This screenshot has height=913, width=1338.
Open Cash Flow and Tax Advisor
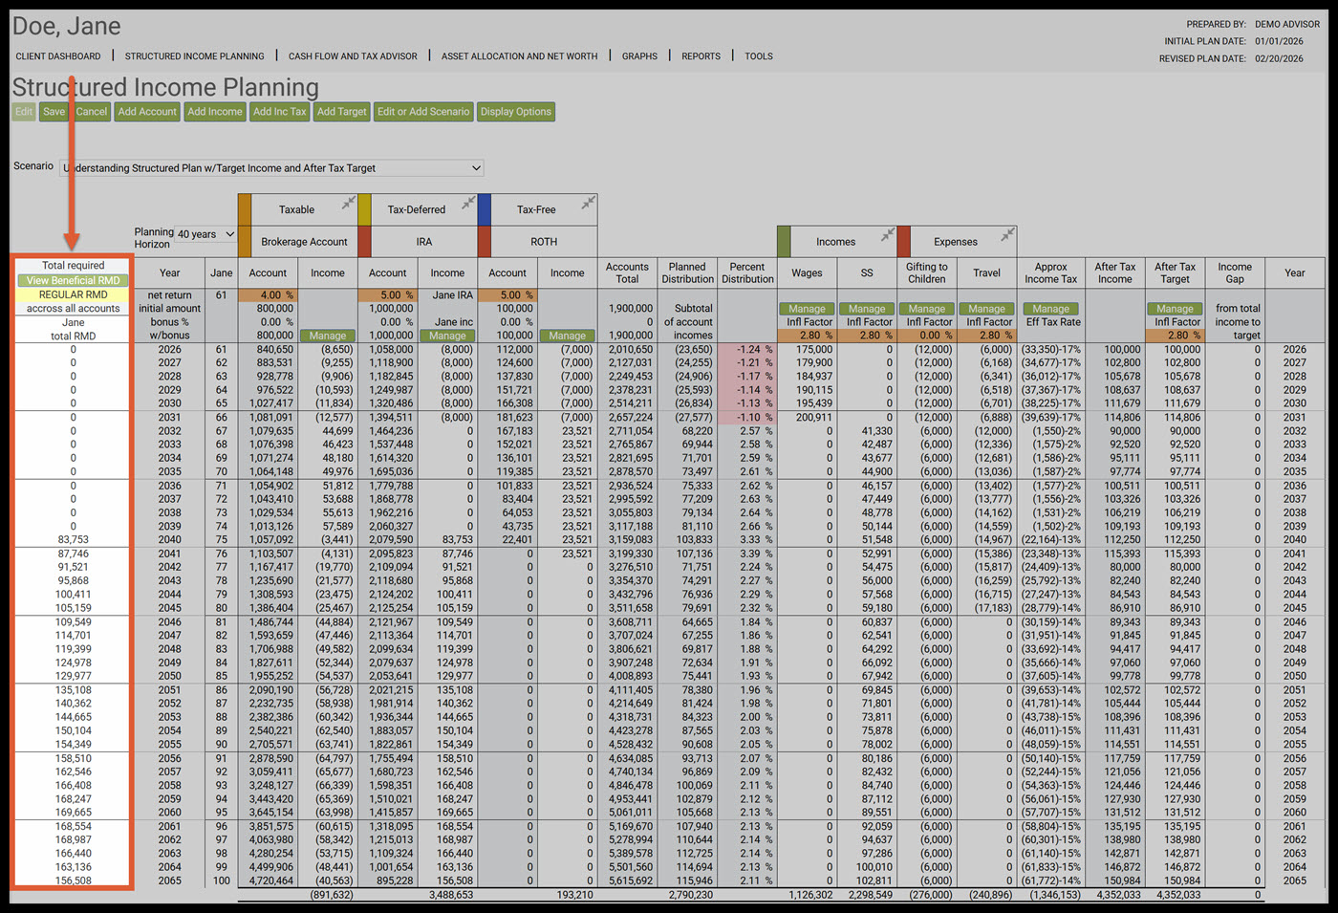pyautogui.click(x=353, y=56)
